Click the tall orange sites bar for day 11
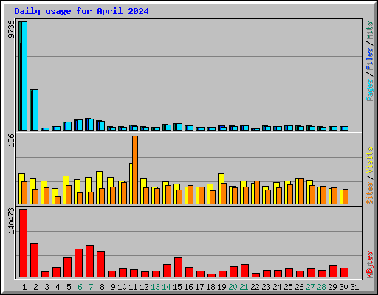This screenshot has width=378, height=295. (135, 170)
